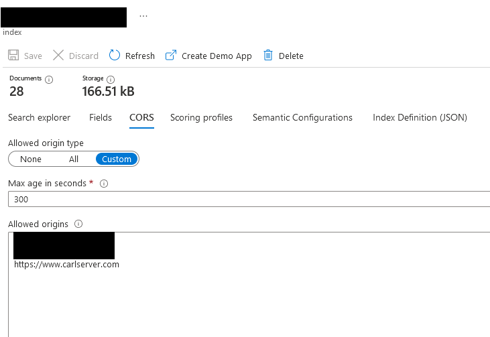The width and height of the screenshot is (490, 337).
Task: Open the Scoring profiles tab
Action: pos(201,117)
